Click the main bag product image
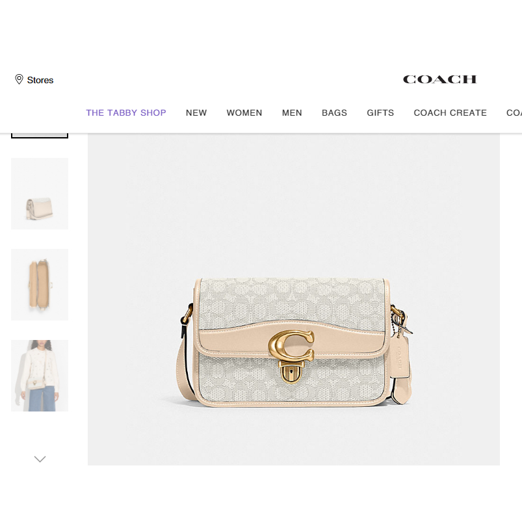 coord(294,299)
